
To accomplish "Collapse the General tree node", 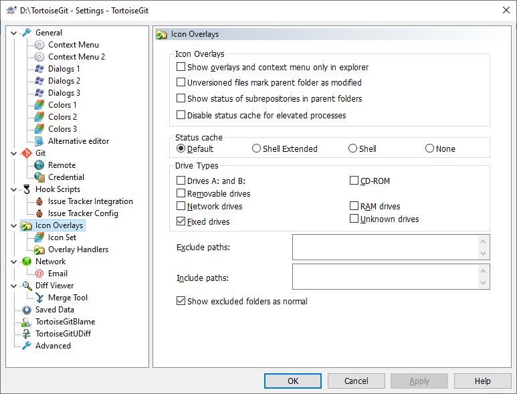I will (x=15, y=33).
